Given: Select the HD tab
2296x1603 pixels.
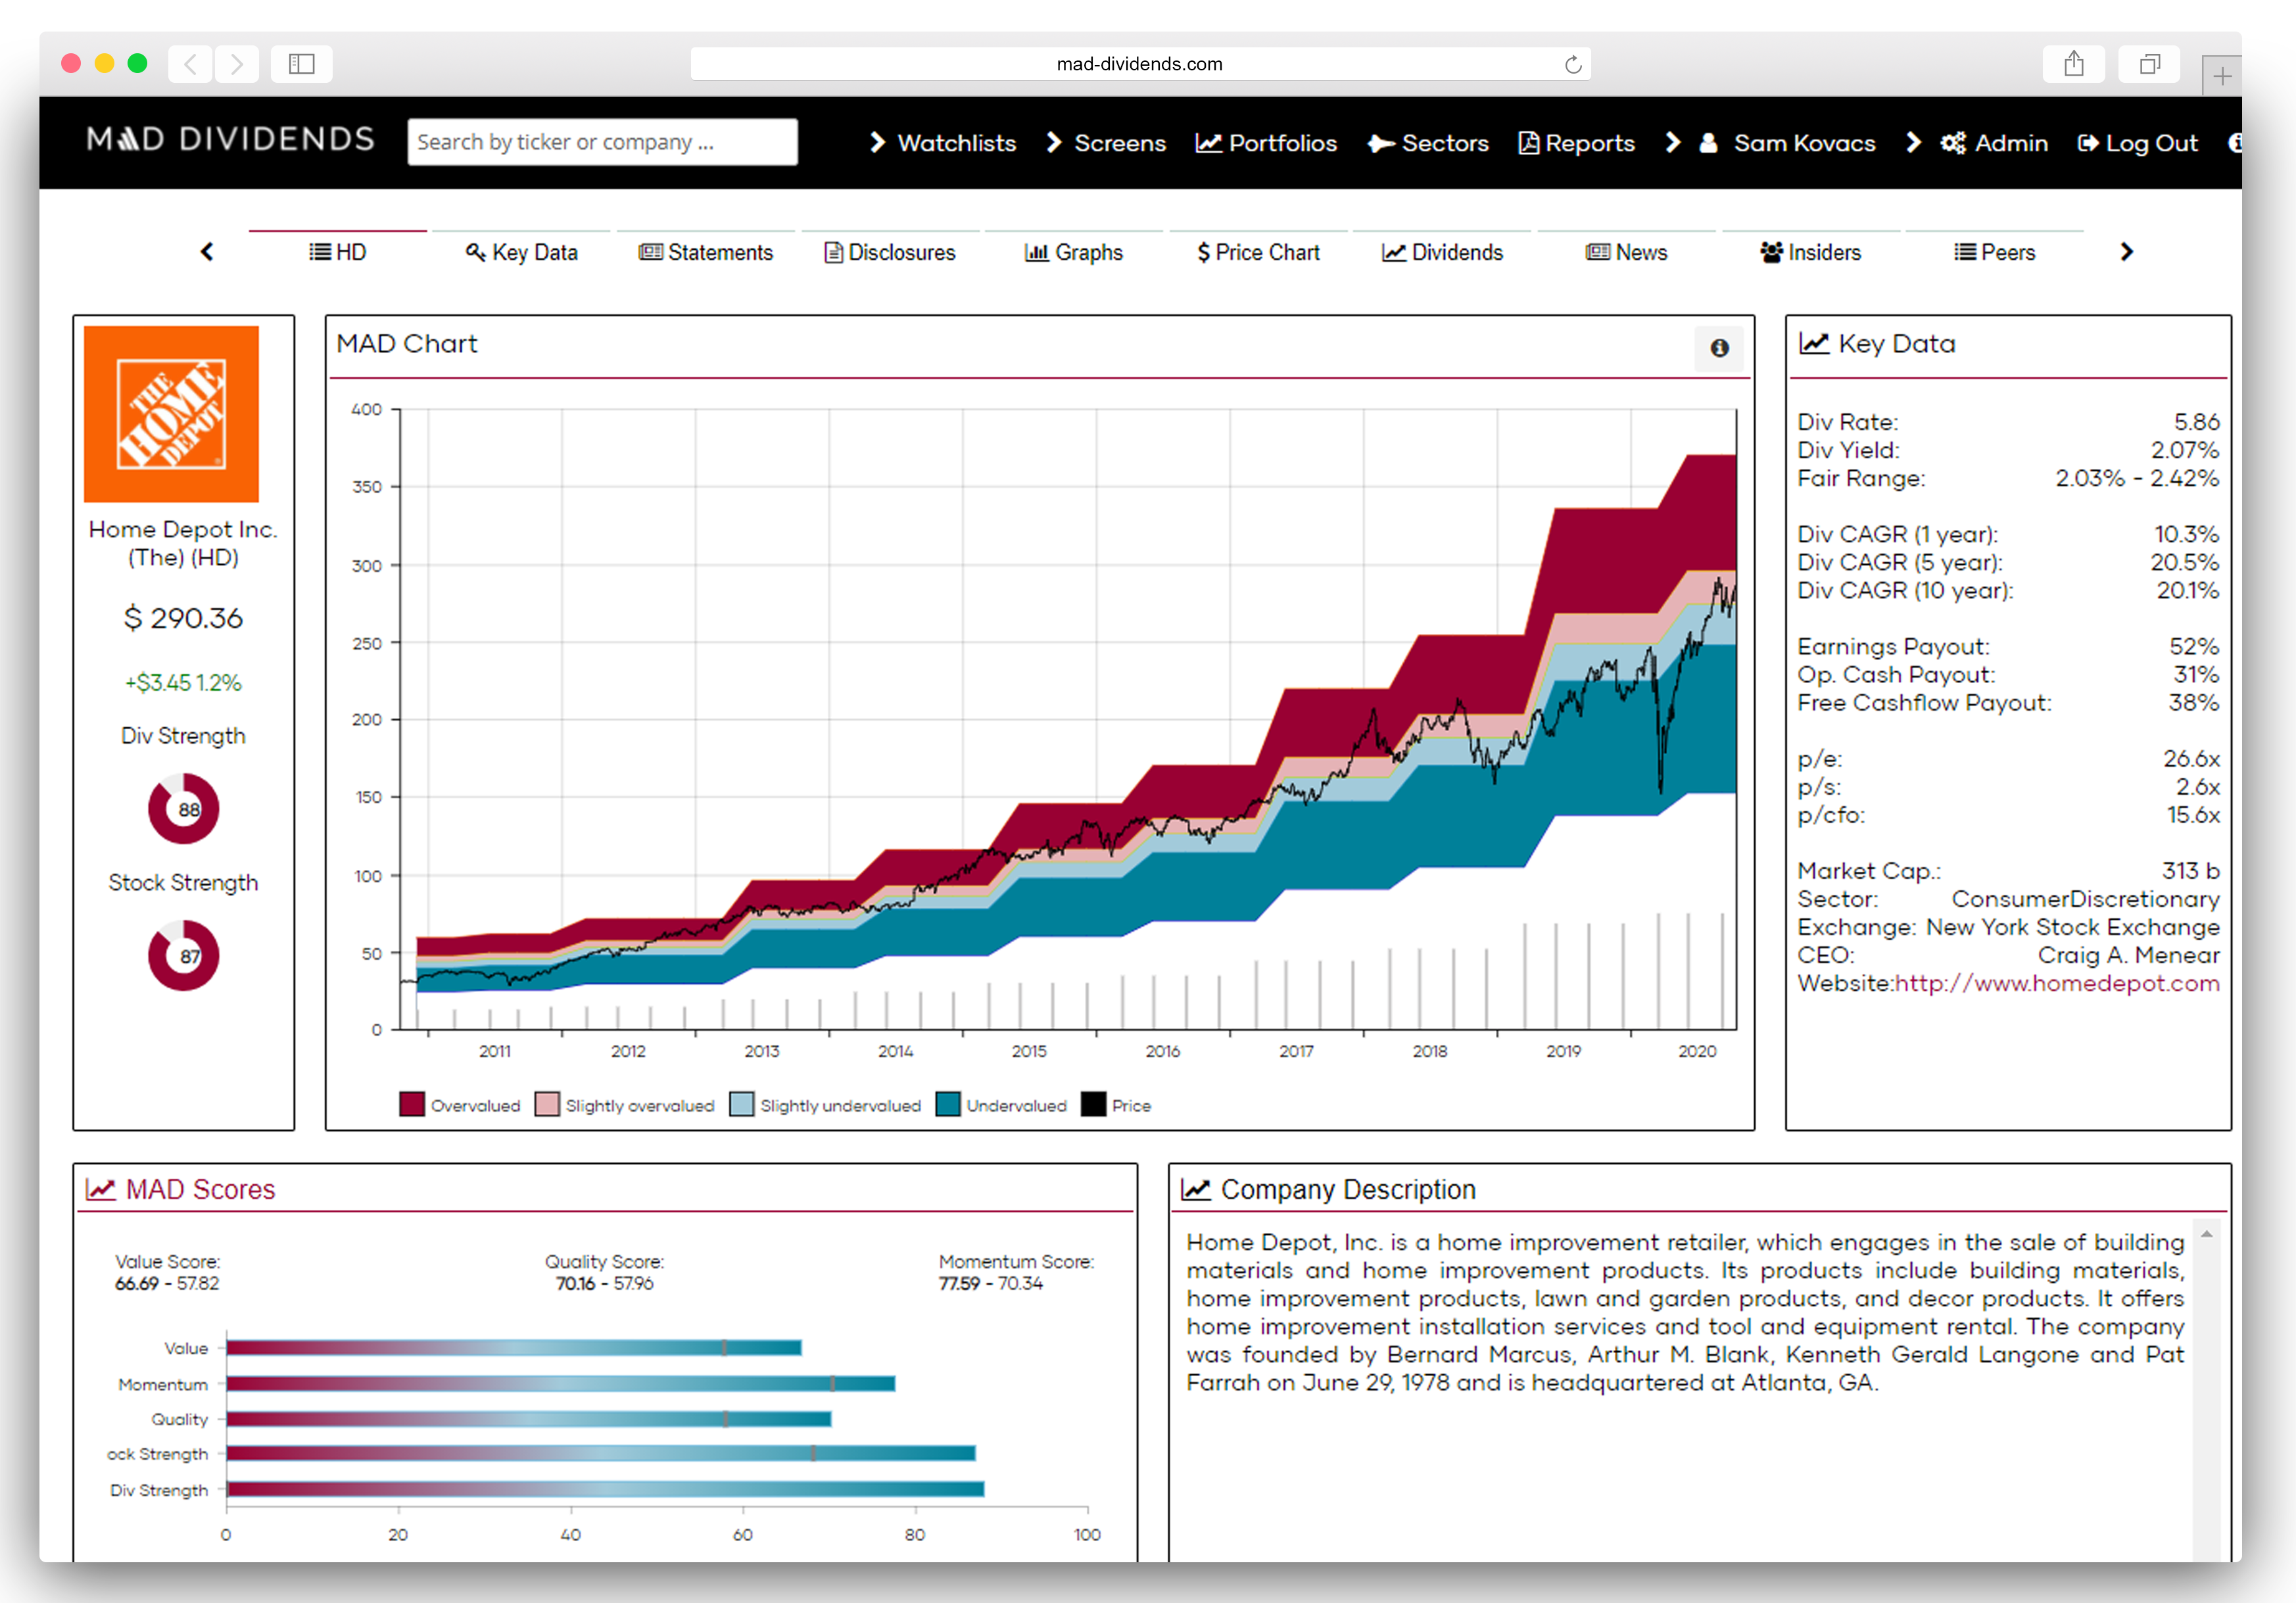Looking at the screenshot, I should (x=338, y=252).
